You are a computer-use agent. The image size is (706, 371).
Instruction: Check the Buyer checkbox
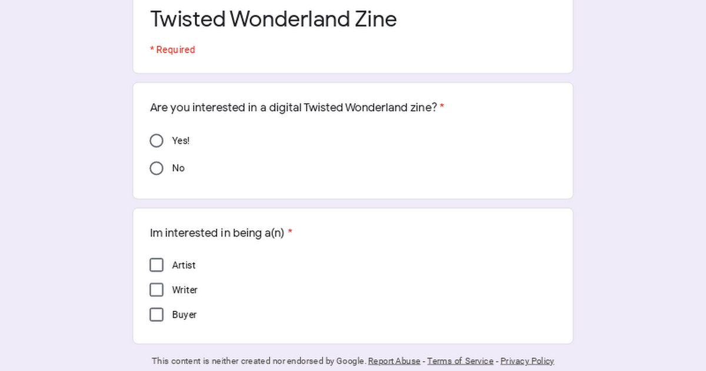tap(156, 314)
